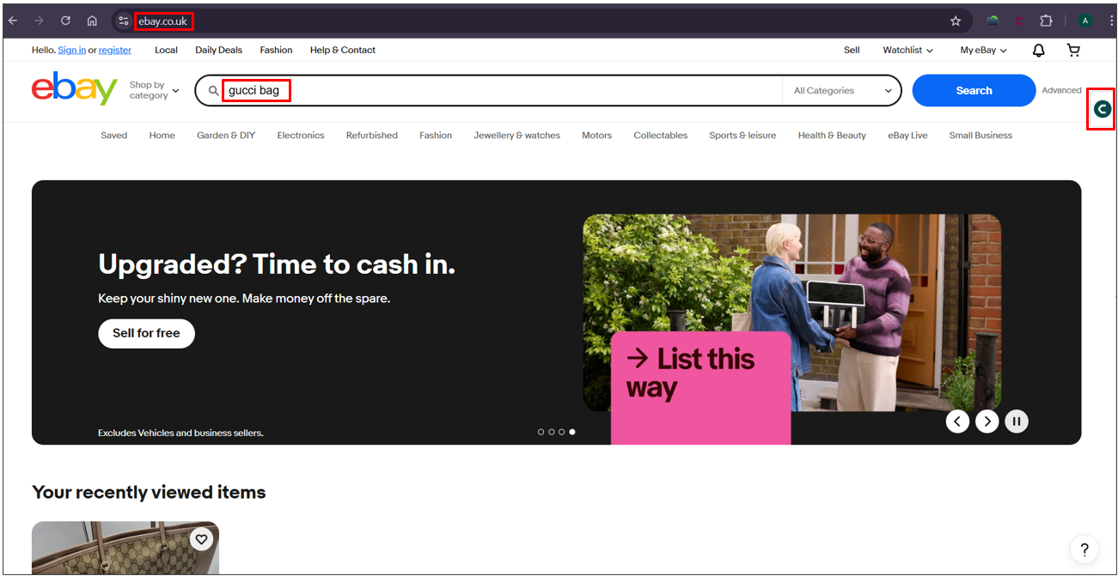
Task: Open the Garden & DIY category
Action: click(226, 136)
